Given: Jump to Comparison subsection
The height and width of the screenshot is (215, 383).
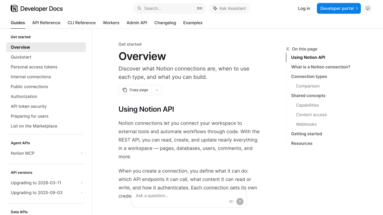Looking at the screenshot, I should pos(308,86).
